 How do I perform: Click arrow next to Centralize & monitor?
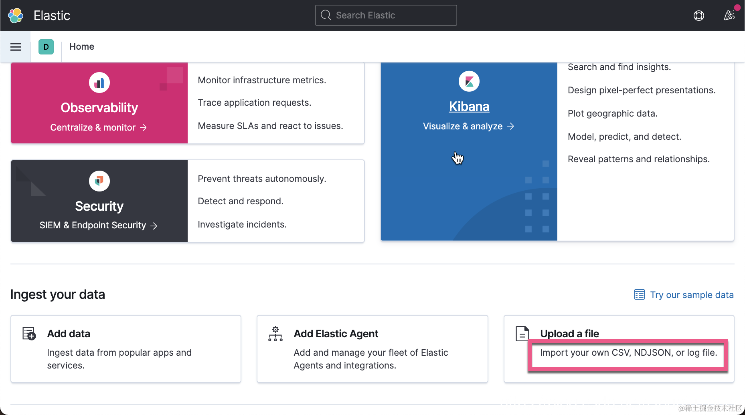(x=143, y=127)
